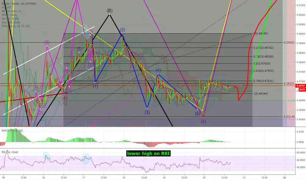Image resolution: width=306 pixels, height=180 pixels.
Task: Select the blue (5) wave label
Action: point(198,113)
